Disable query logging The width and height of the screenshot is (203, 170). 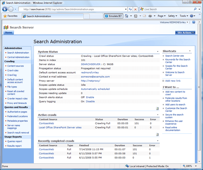(x=90, y=101)
